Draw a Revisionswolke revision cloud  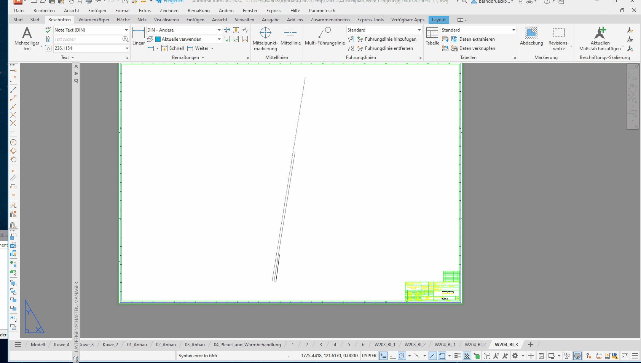[x=559, y=38]
